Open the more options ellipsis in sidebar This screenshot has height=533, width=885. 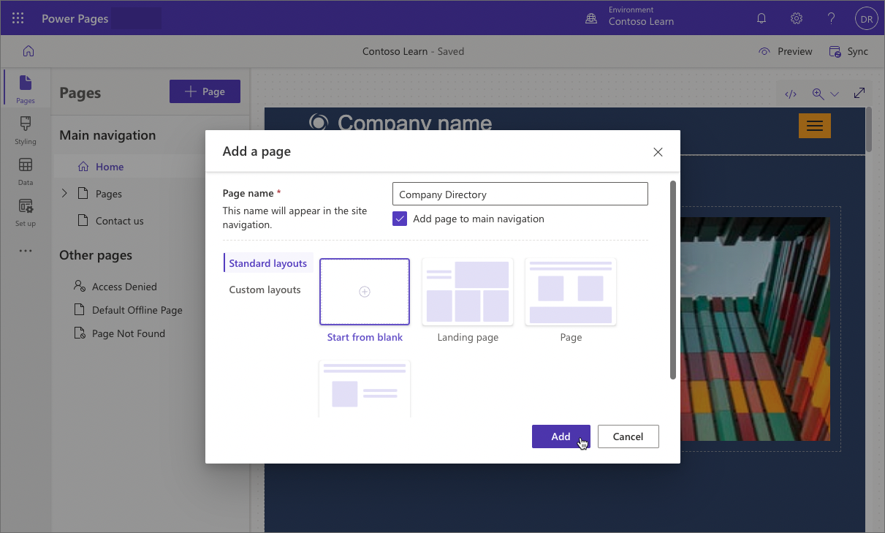(26, 251)
